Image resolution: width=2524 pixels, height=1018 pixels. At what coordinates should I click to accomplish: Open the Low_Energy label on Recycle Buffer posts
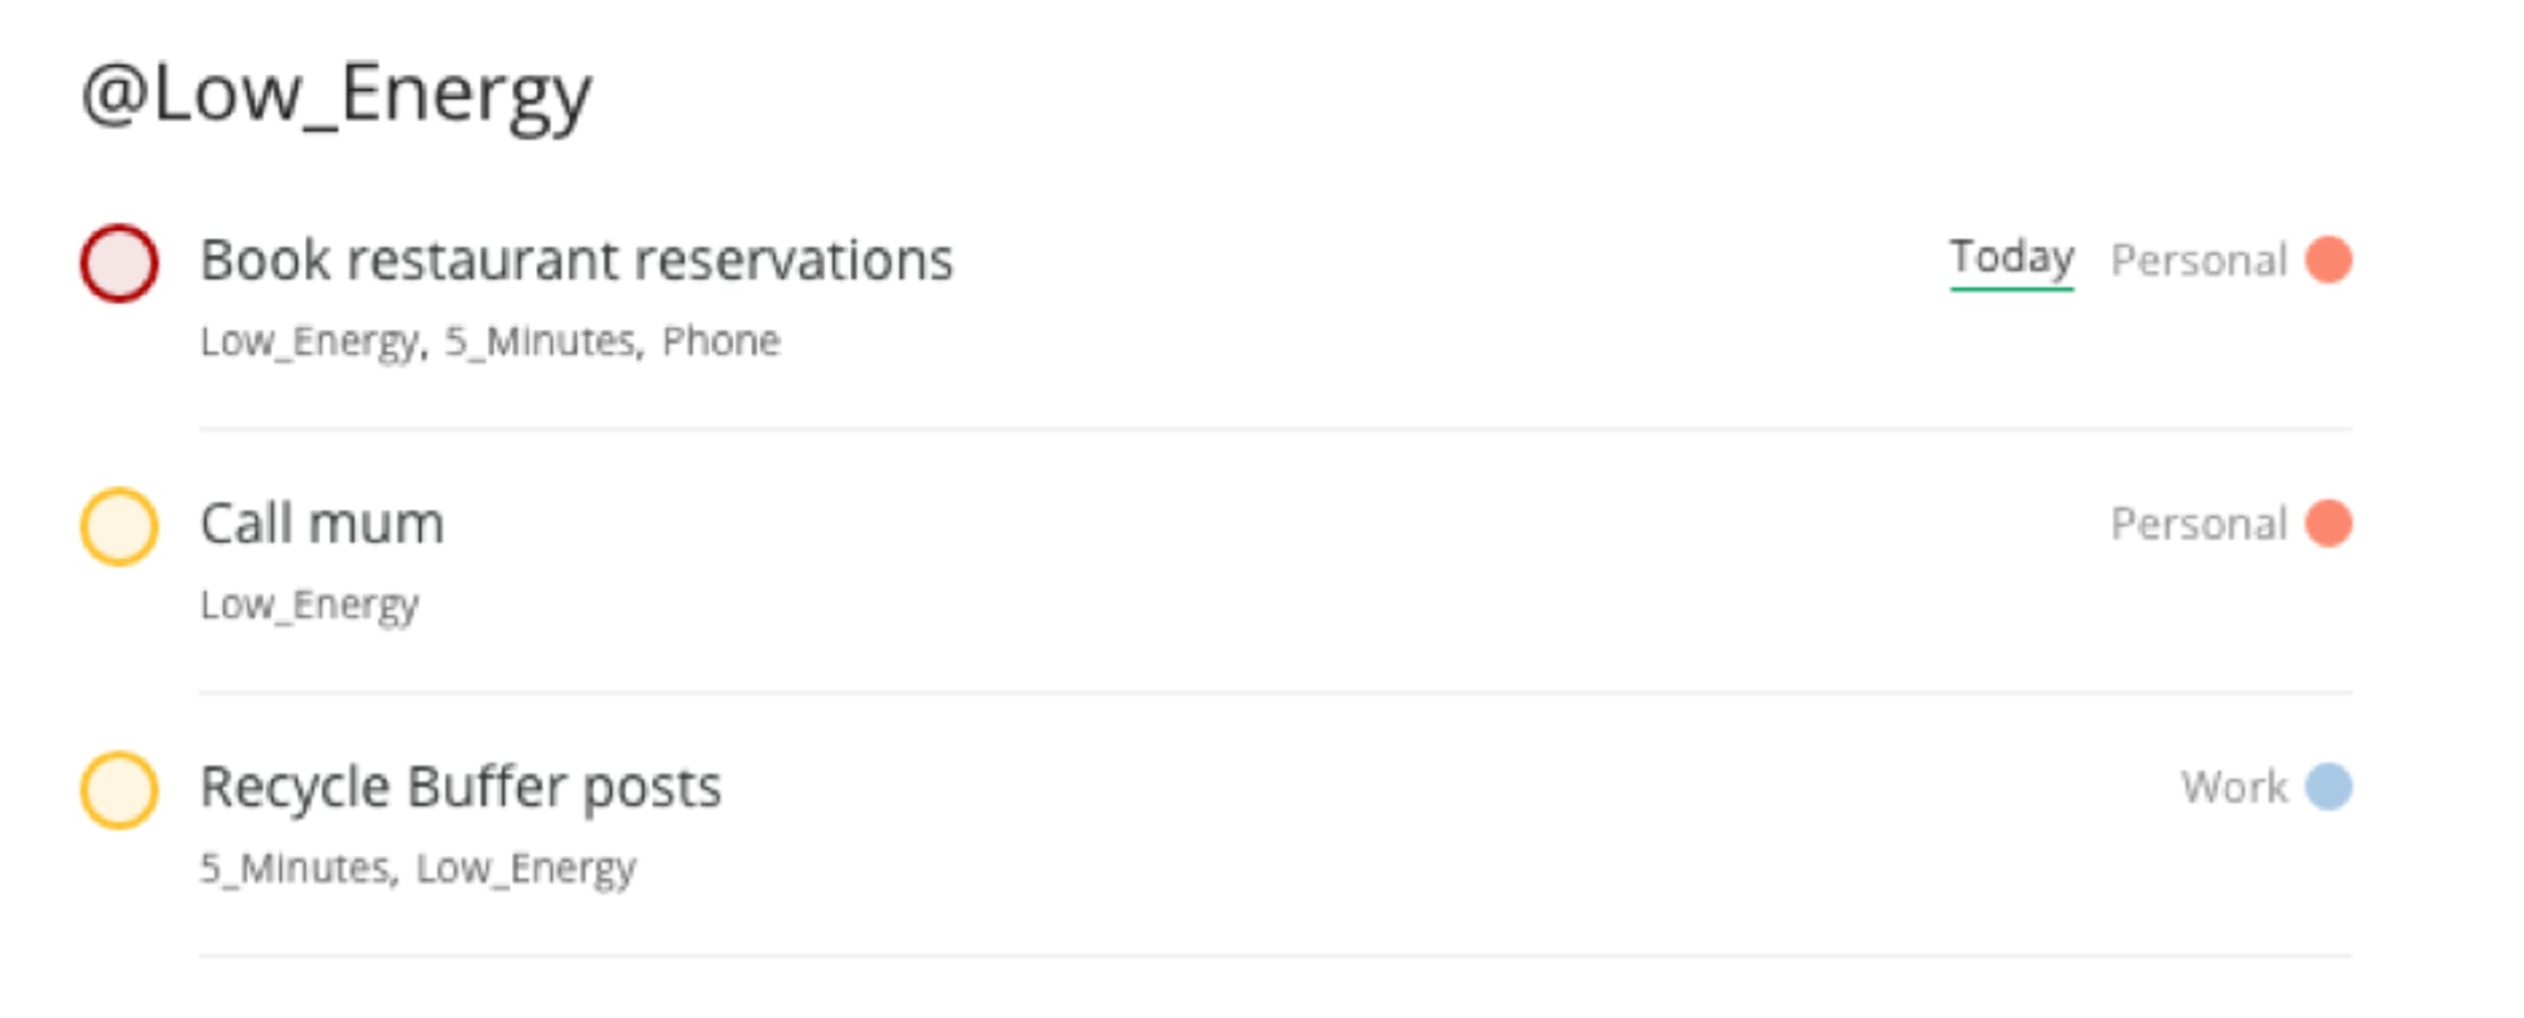(527, 866)
